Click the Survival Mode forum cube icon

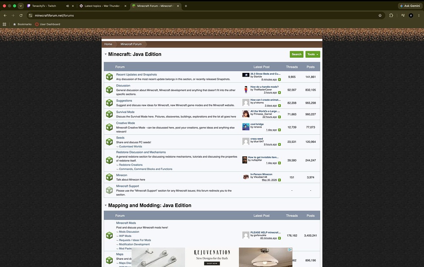(109, 114)
